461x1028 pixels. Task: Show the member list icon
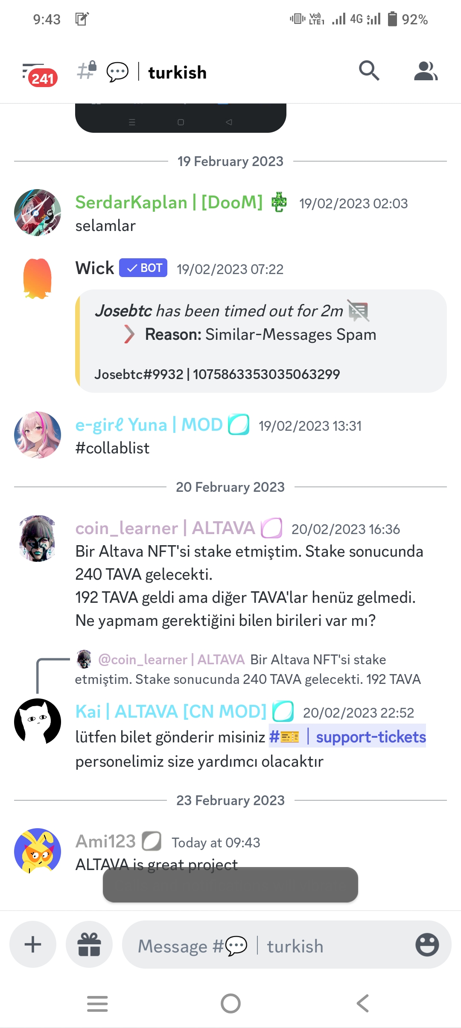pyautogui.click(x=426, y=71)
